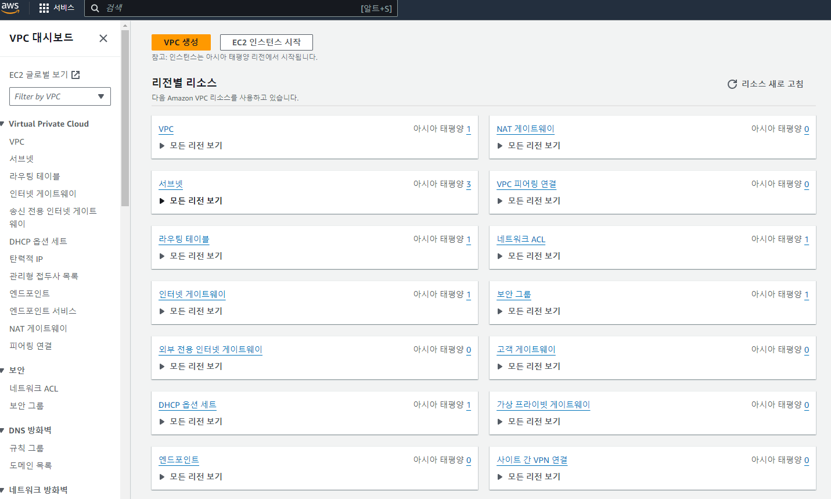Viewport: 831px width, 499px height.
Task: Click the VPC card title link
Action: [166, 129]
